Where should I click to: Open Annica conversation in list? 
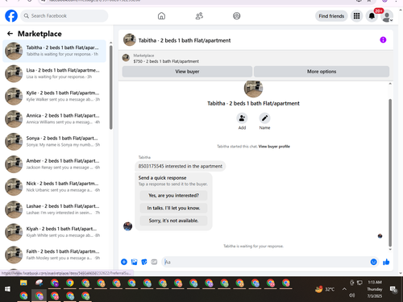point(54,118)
